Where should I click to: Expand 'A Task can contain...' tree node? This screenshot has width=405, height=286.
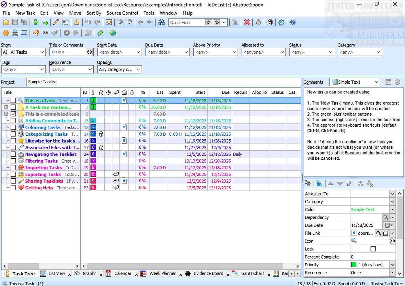(6, 107)
